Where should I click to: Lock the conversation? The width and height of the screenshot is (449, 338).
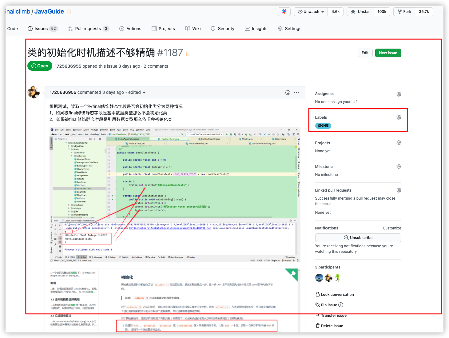pyautogui.click(x=335, y=295)
